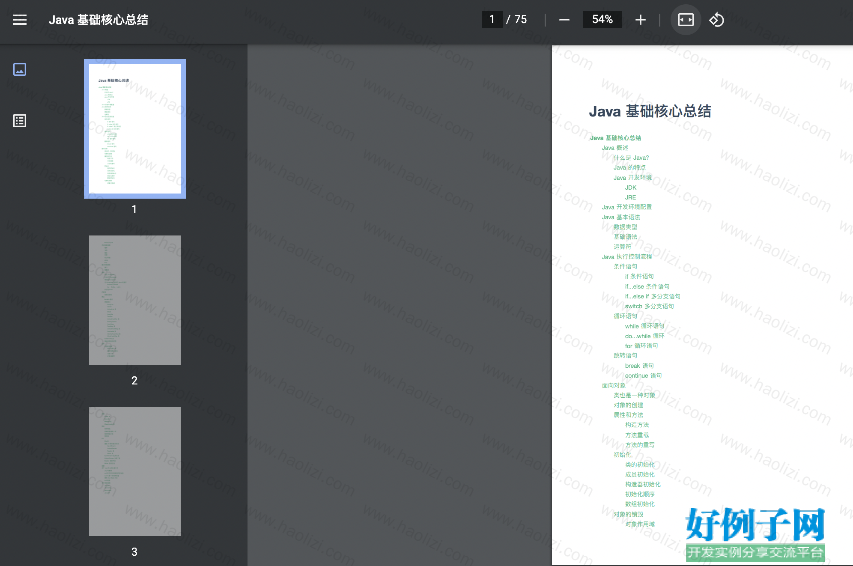Open the 'continue 语句' link
Image resolution: width=853 pixels, height=566 pixels.
[643, 375]
